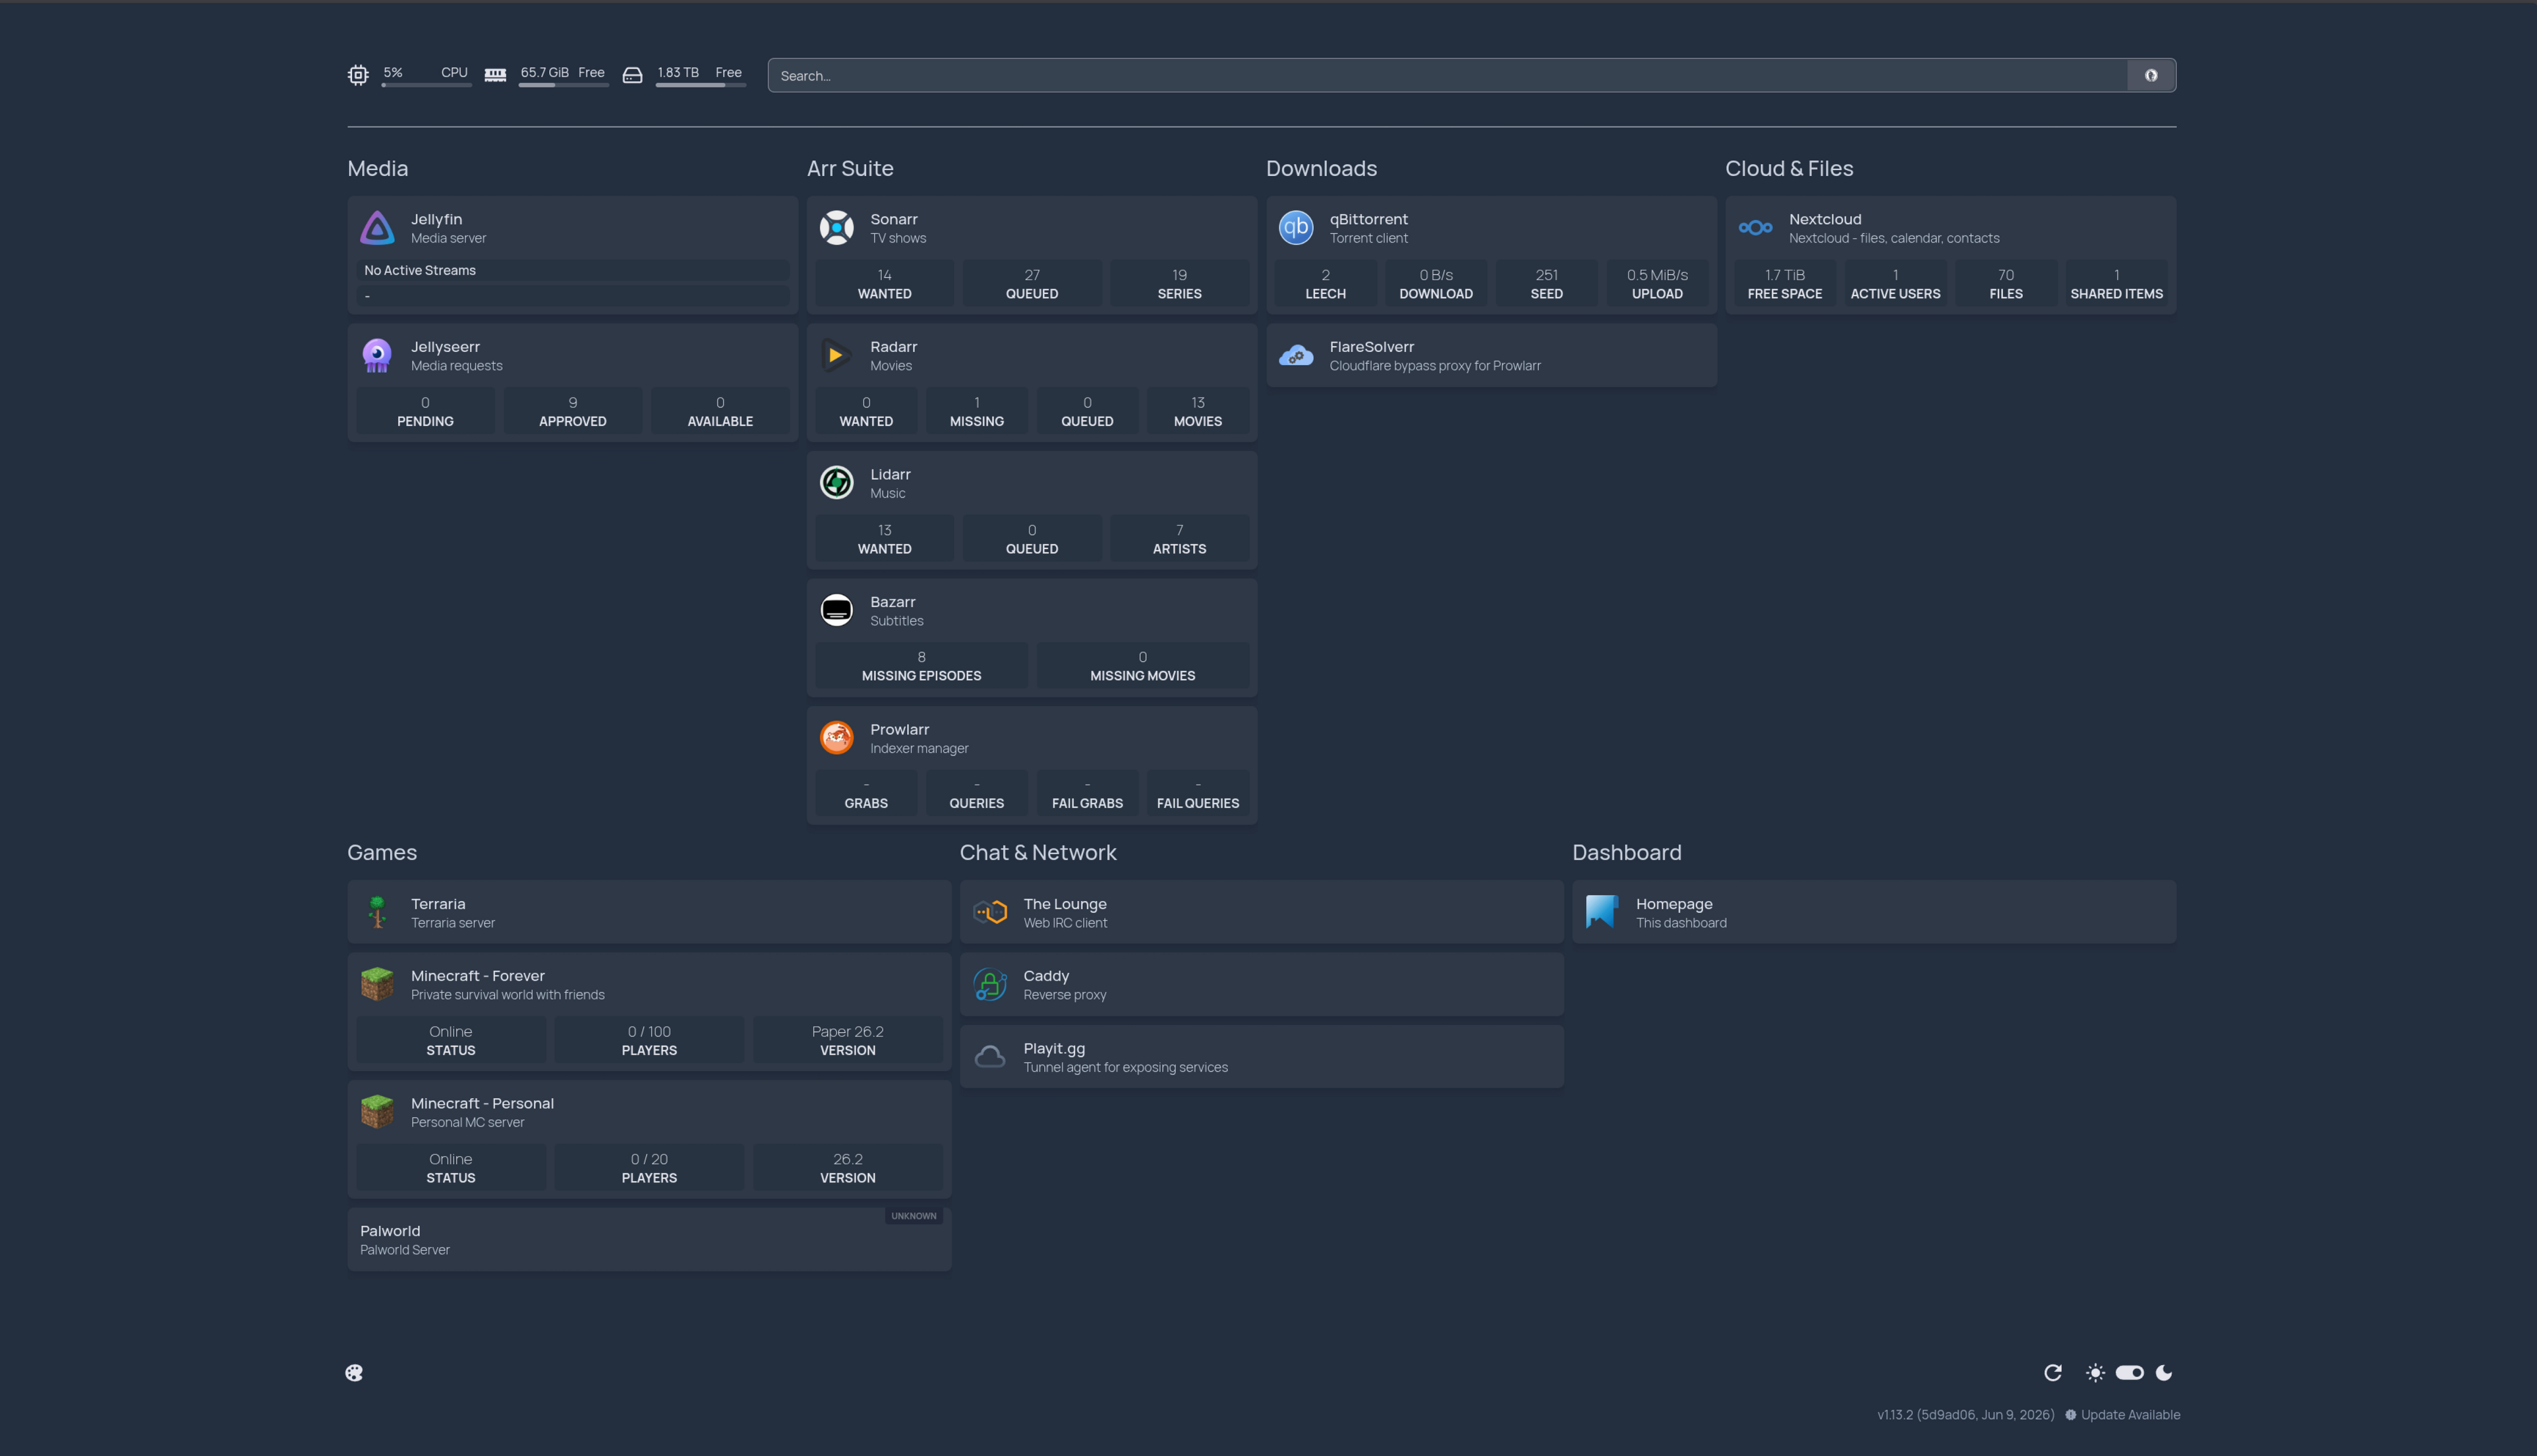Screen dimensions: 2537x1456
Task: Collapse the Cloud & Files group
Action: click(x=1789, y=168)
